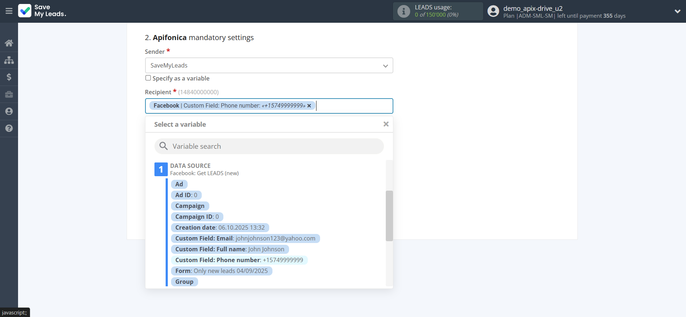Pick the Campaign ID variable
This screenshot has height=317, width=686.
(x=197, y=217)
